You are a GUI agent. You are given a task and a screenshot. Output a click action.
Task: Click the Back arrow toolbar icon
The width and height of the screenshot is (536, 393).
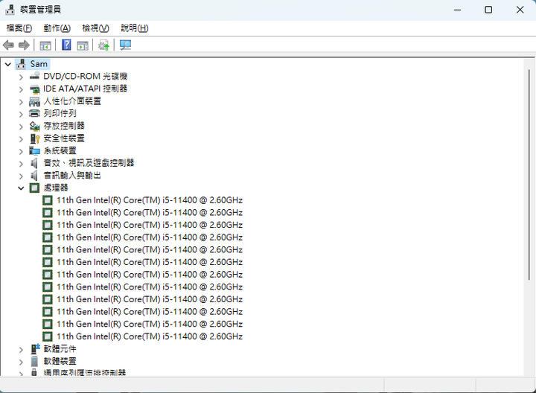[8, 45]
